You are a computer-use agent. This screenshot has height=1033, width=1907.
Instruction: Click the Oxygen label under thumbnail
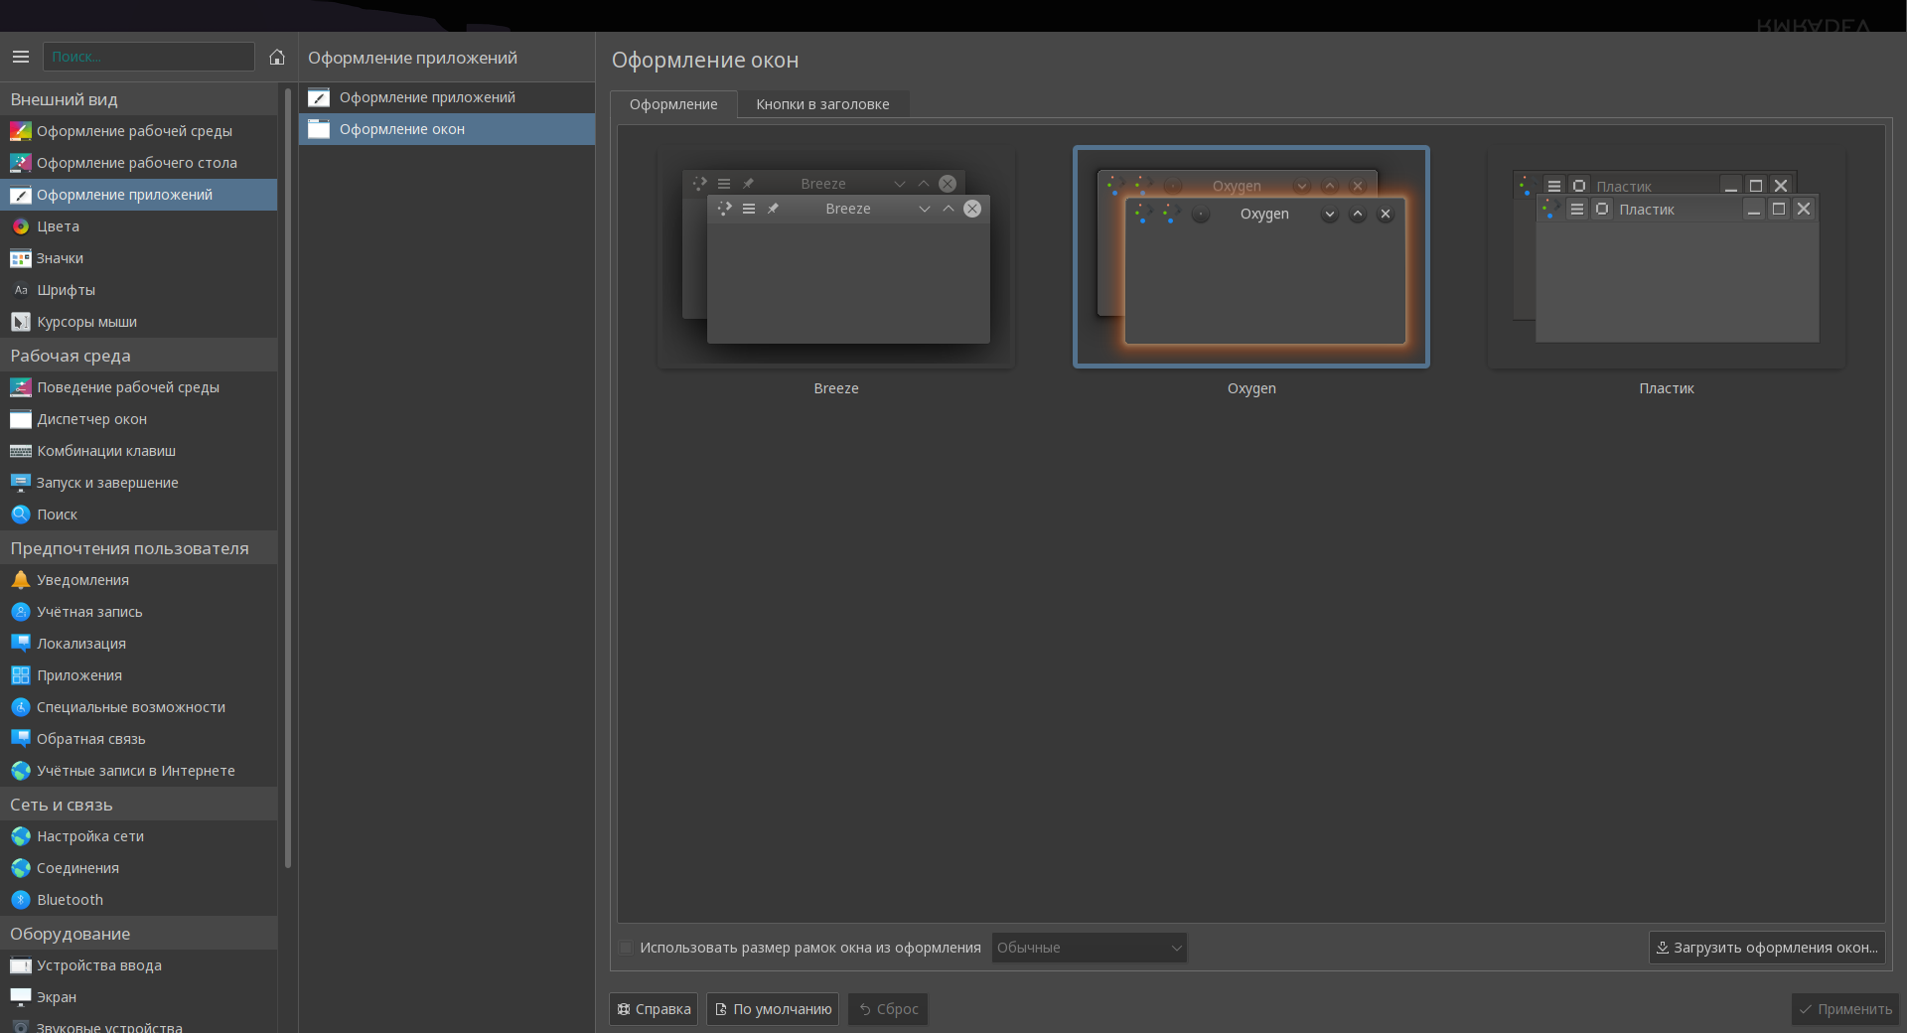pos(1251,388)
